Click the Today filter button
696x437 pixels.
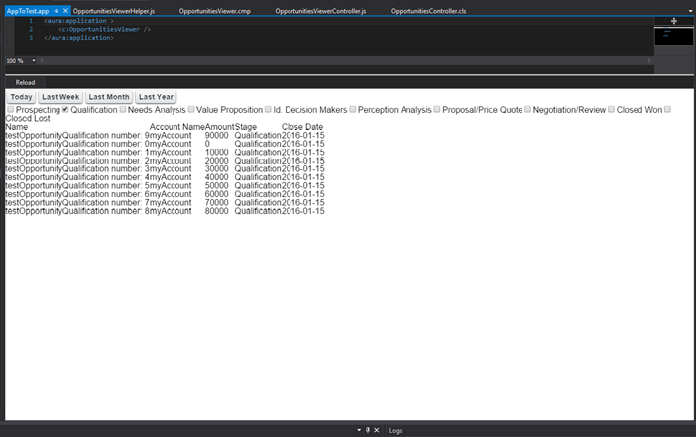coord(21,97)
